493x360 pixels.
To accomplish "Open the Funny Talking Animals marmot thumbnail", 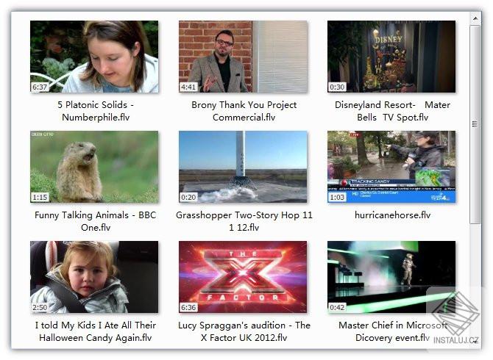I will [x=94, y=167].
